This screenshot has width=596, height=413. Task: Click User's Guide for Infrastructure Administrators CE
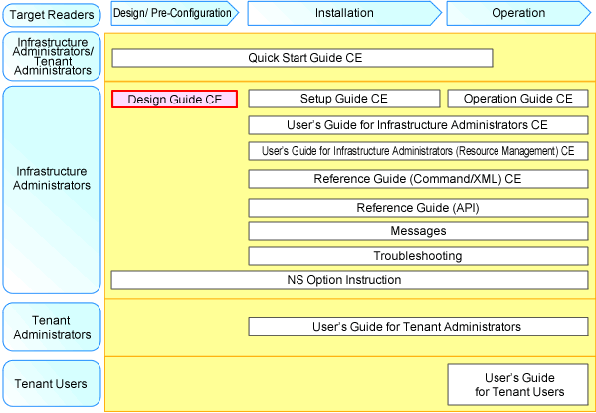[x=418, y=125]
